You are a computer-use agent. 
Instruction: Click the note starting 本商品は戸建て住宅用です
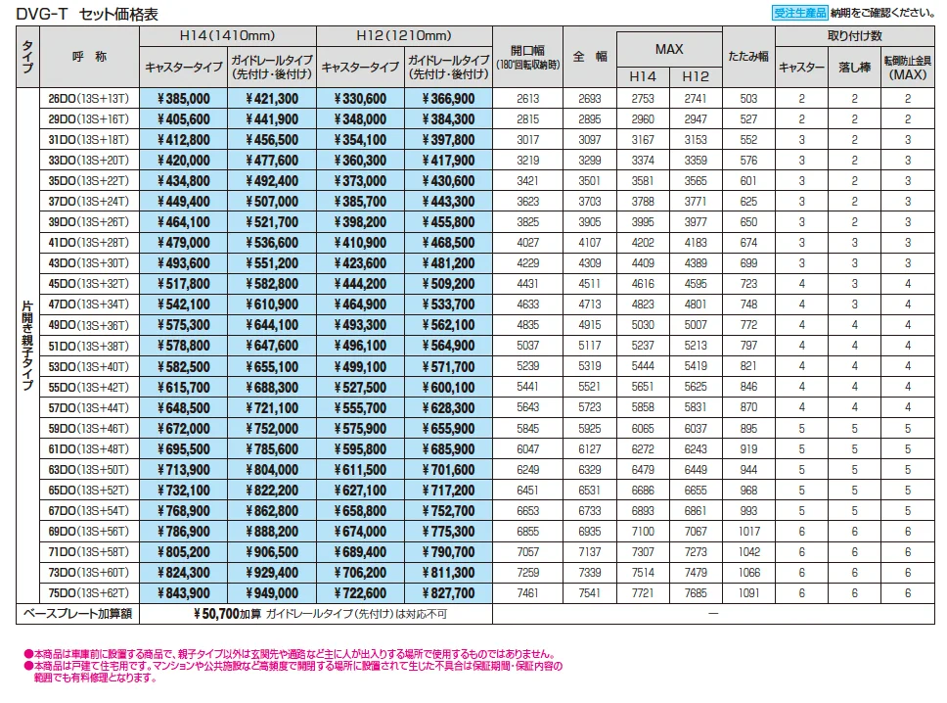tap(293, 672)
